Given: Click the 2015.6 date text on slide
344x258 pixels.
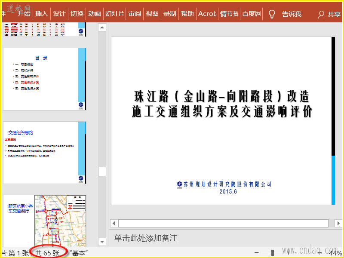Looking at the screenshot, I should 228,191.
